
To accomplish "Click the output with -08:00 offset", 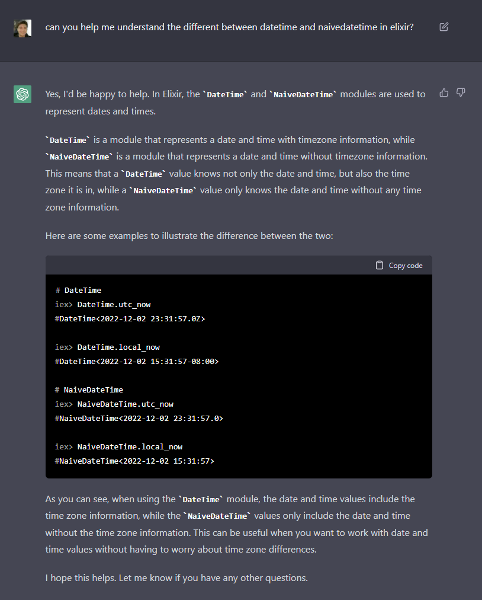I will point(137,361).
